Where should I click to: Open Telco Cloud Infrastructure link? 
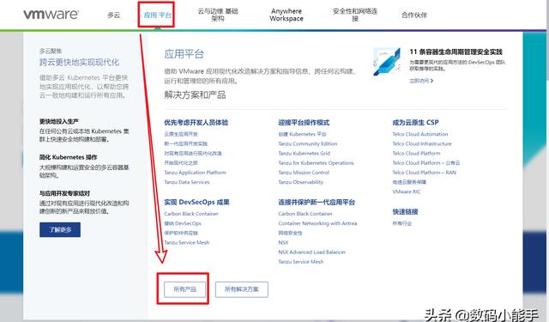pos(422,143)
